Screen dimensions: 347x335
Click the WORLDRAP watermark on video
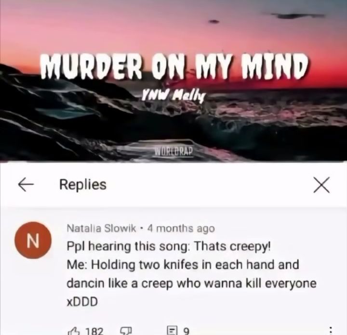(x=173, y=151)
